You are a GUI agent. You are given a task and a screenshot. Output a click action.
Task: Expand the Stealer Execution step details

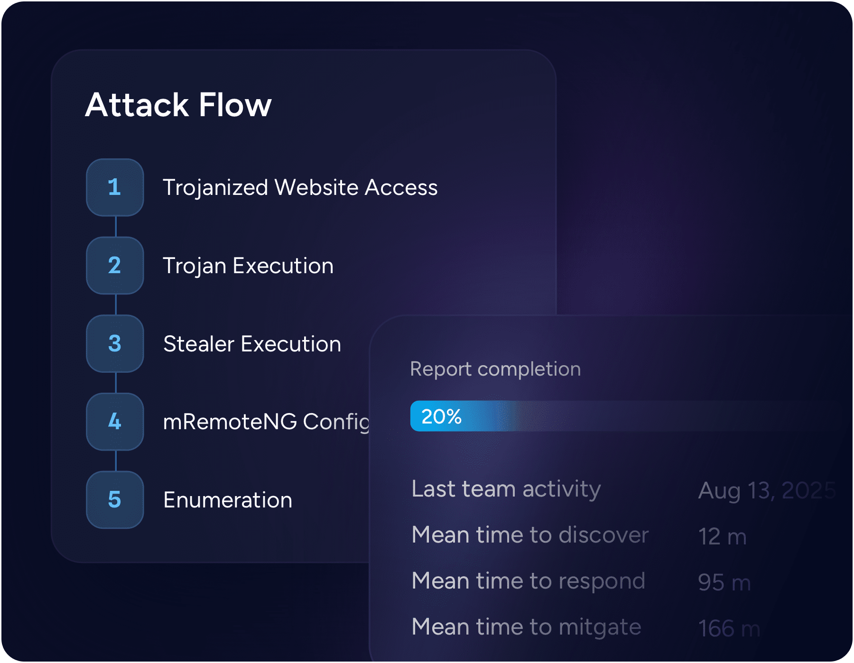[x=251, y=344]
